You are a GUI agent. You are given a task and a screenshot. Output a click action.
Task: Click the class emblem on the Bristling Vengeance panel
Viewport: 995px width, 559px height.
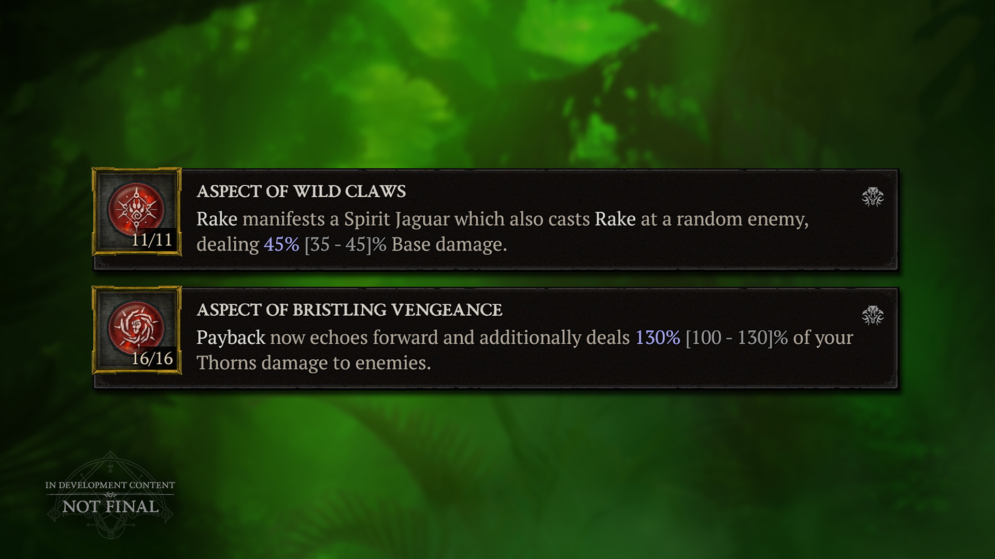click(872, 315)
